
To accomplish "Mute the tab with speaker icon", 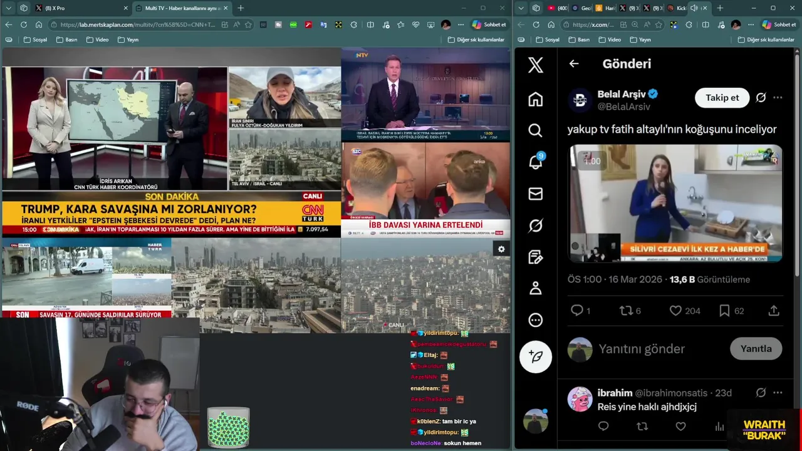I will point(694,8).
